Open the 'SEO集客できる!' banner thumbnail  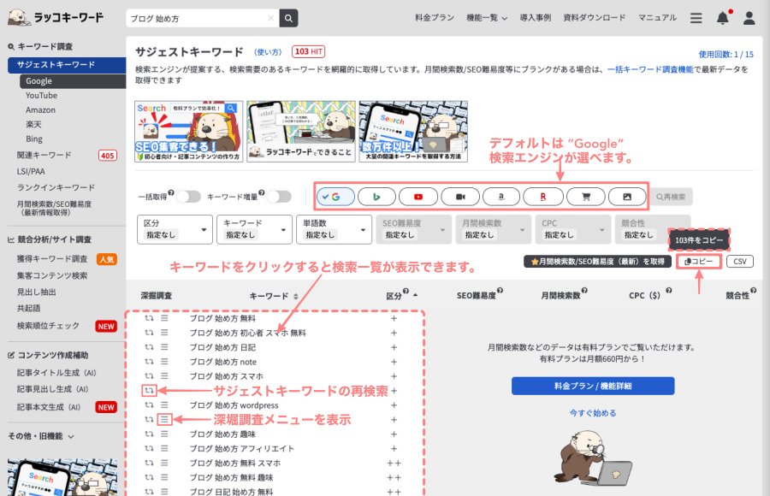(x=188, y=132)
